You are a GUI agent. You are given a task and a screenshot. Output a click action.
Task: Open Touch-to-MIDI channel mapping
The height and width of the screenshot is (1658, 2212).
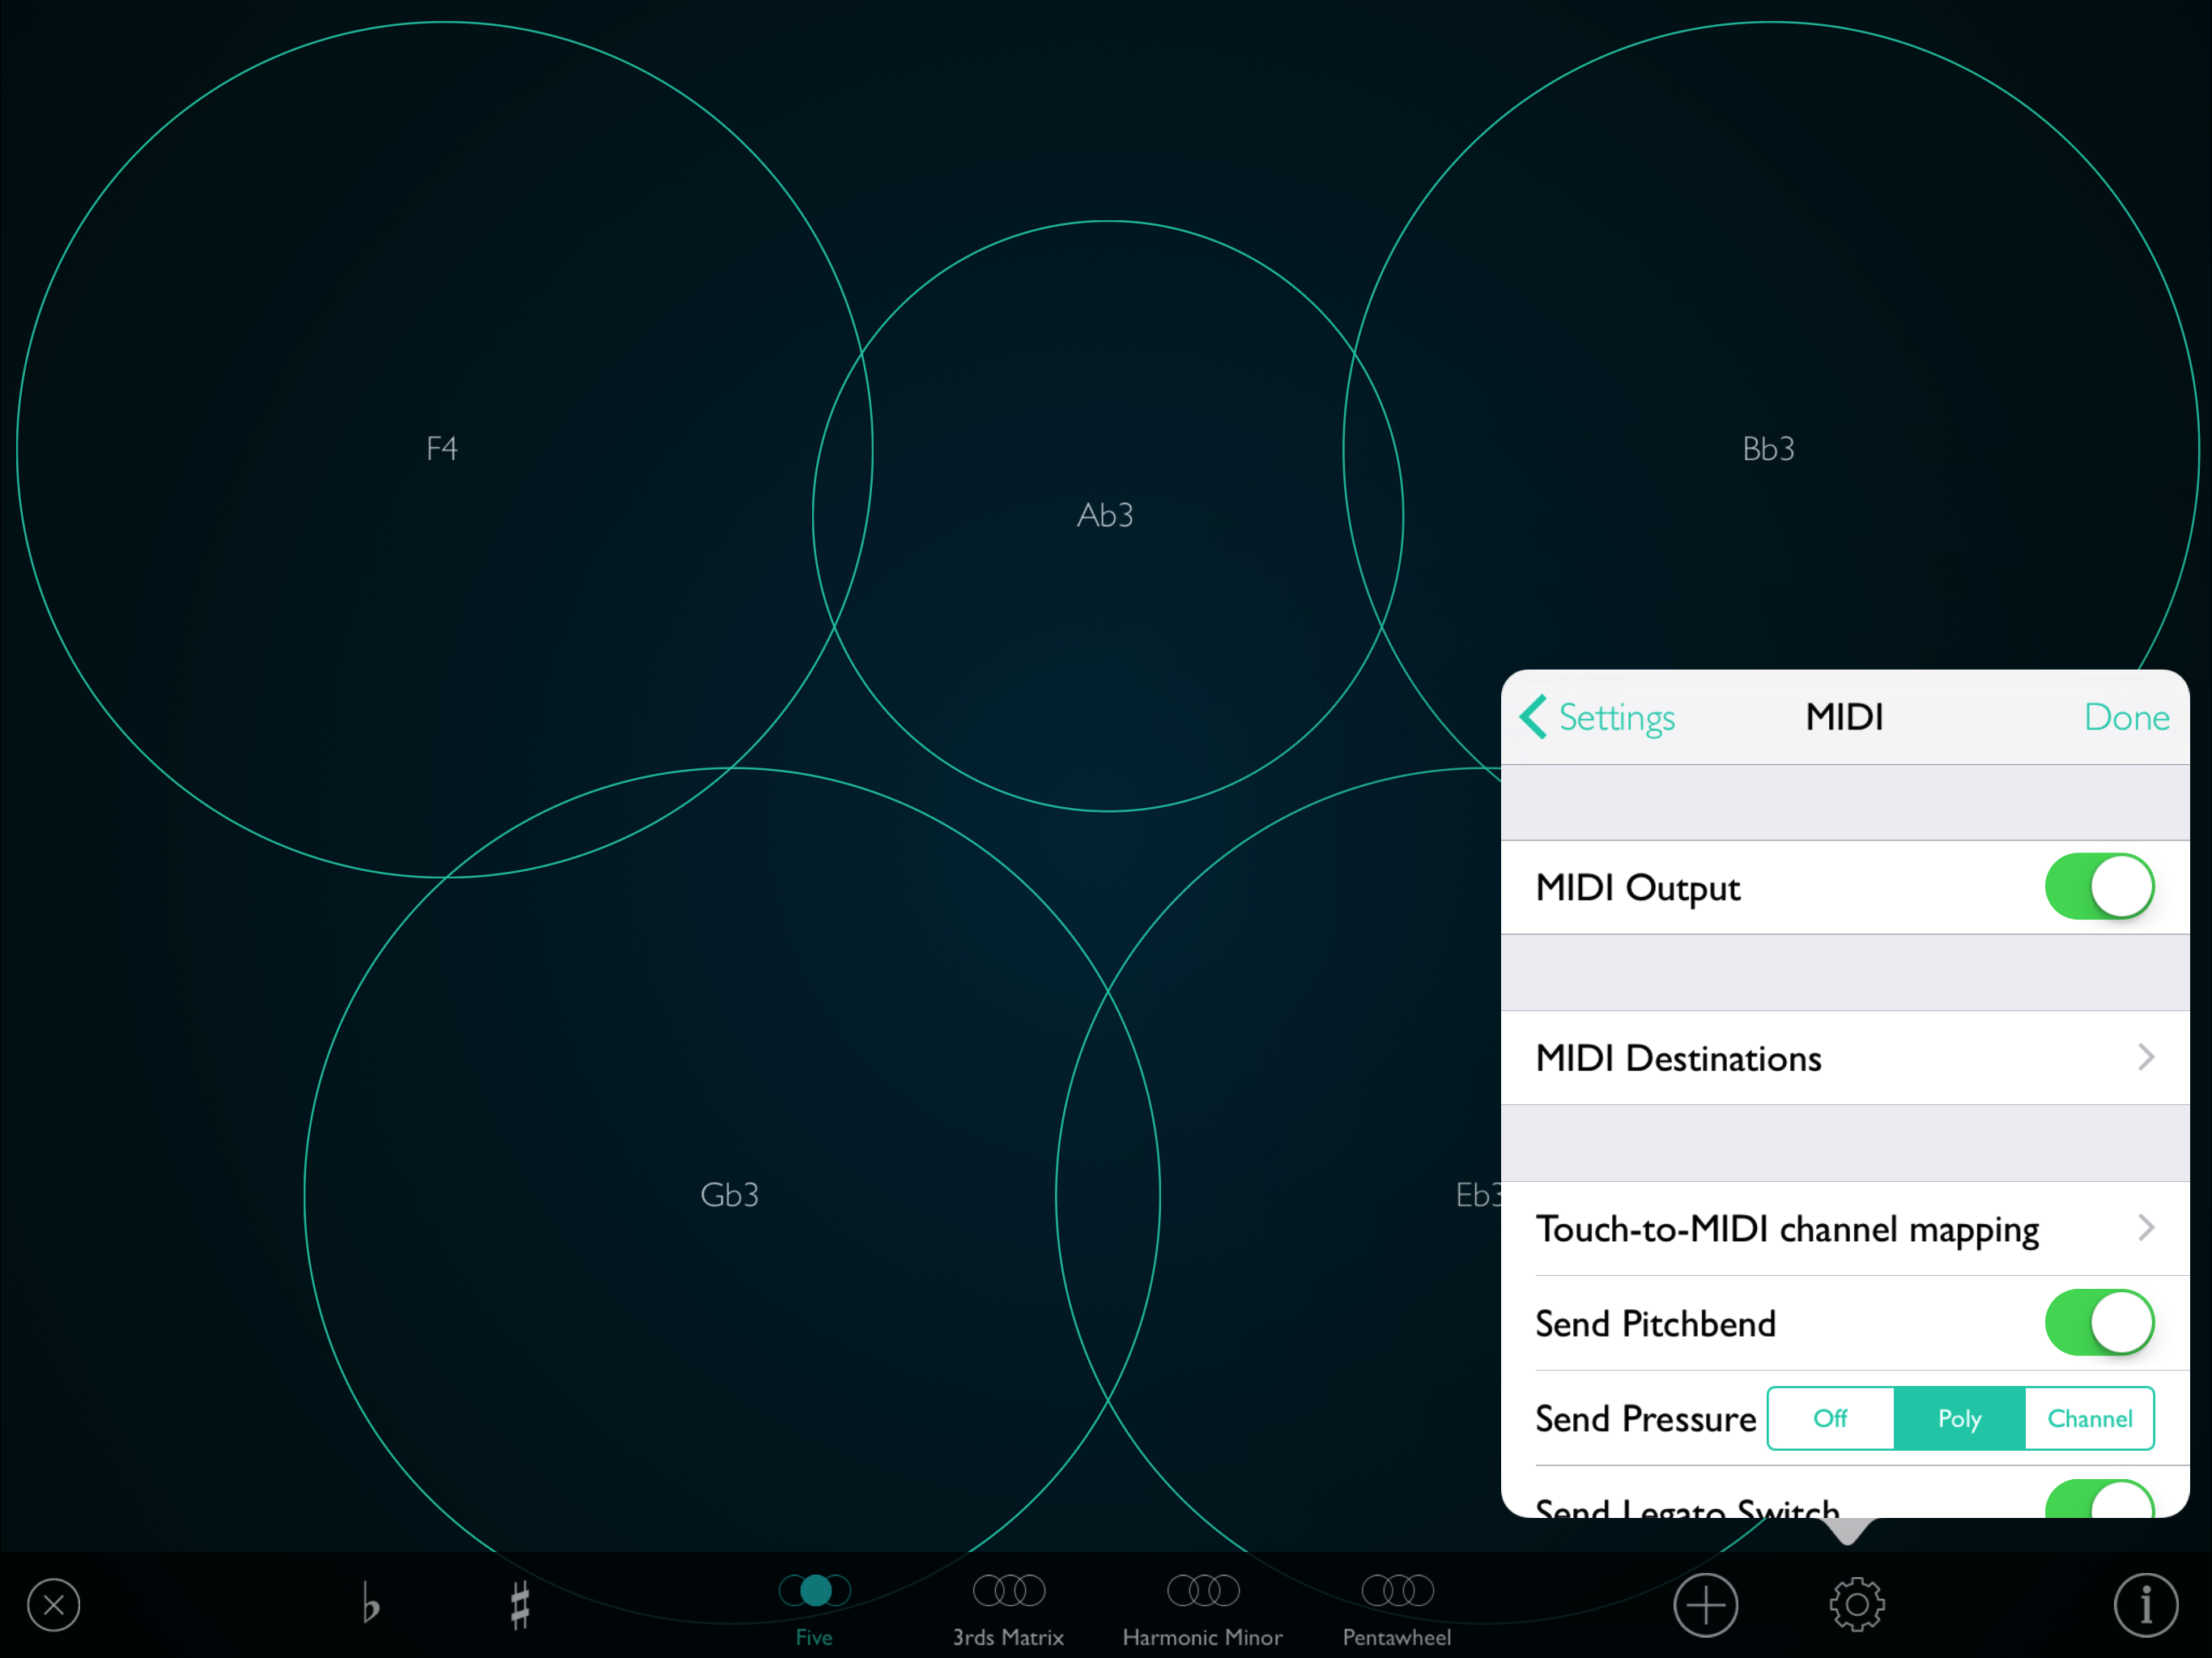(x=1845, y=1228)
